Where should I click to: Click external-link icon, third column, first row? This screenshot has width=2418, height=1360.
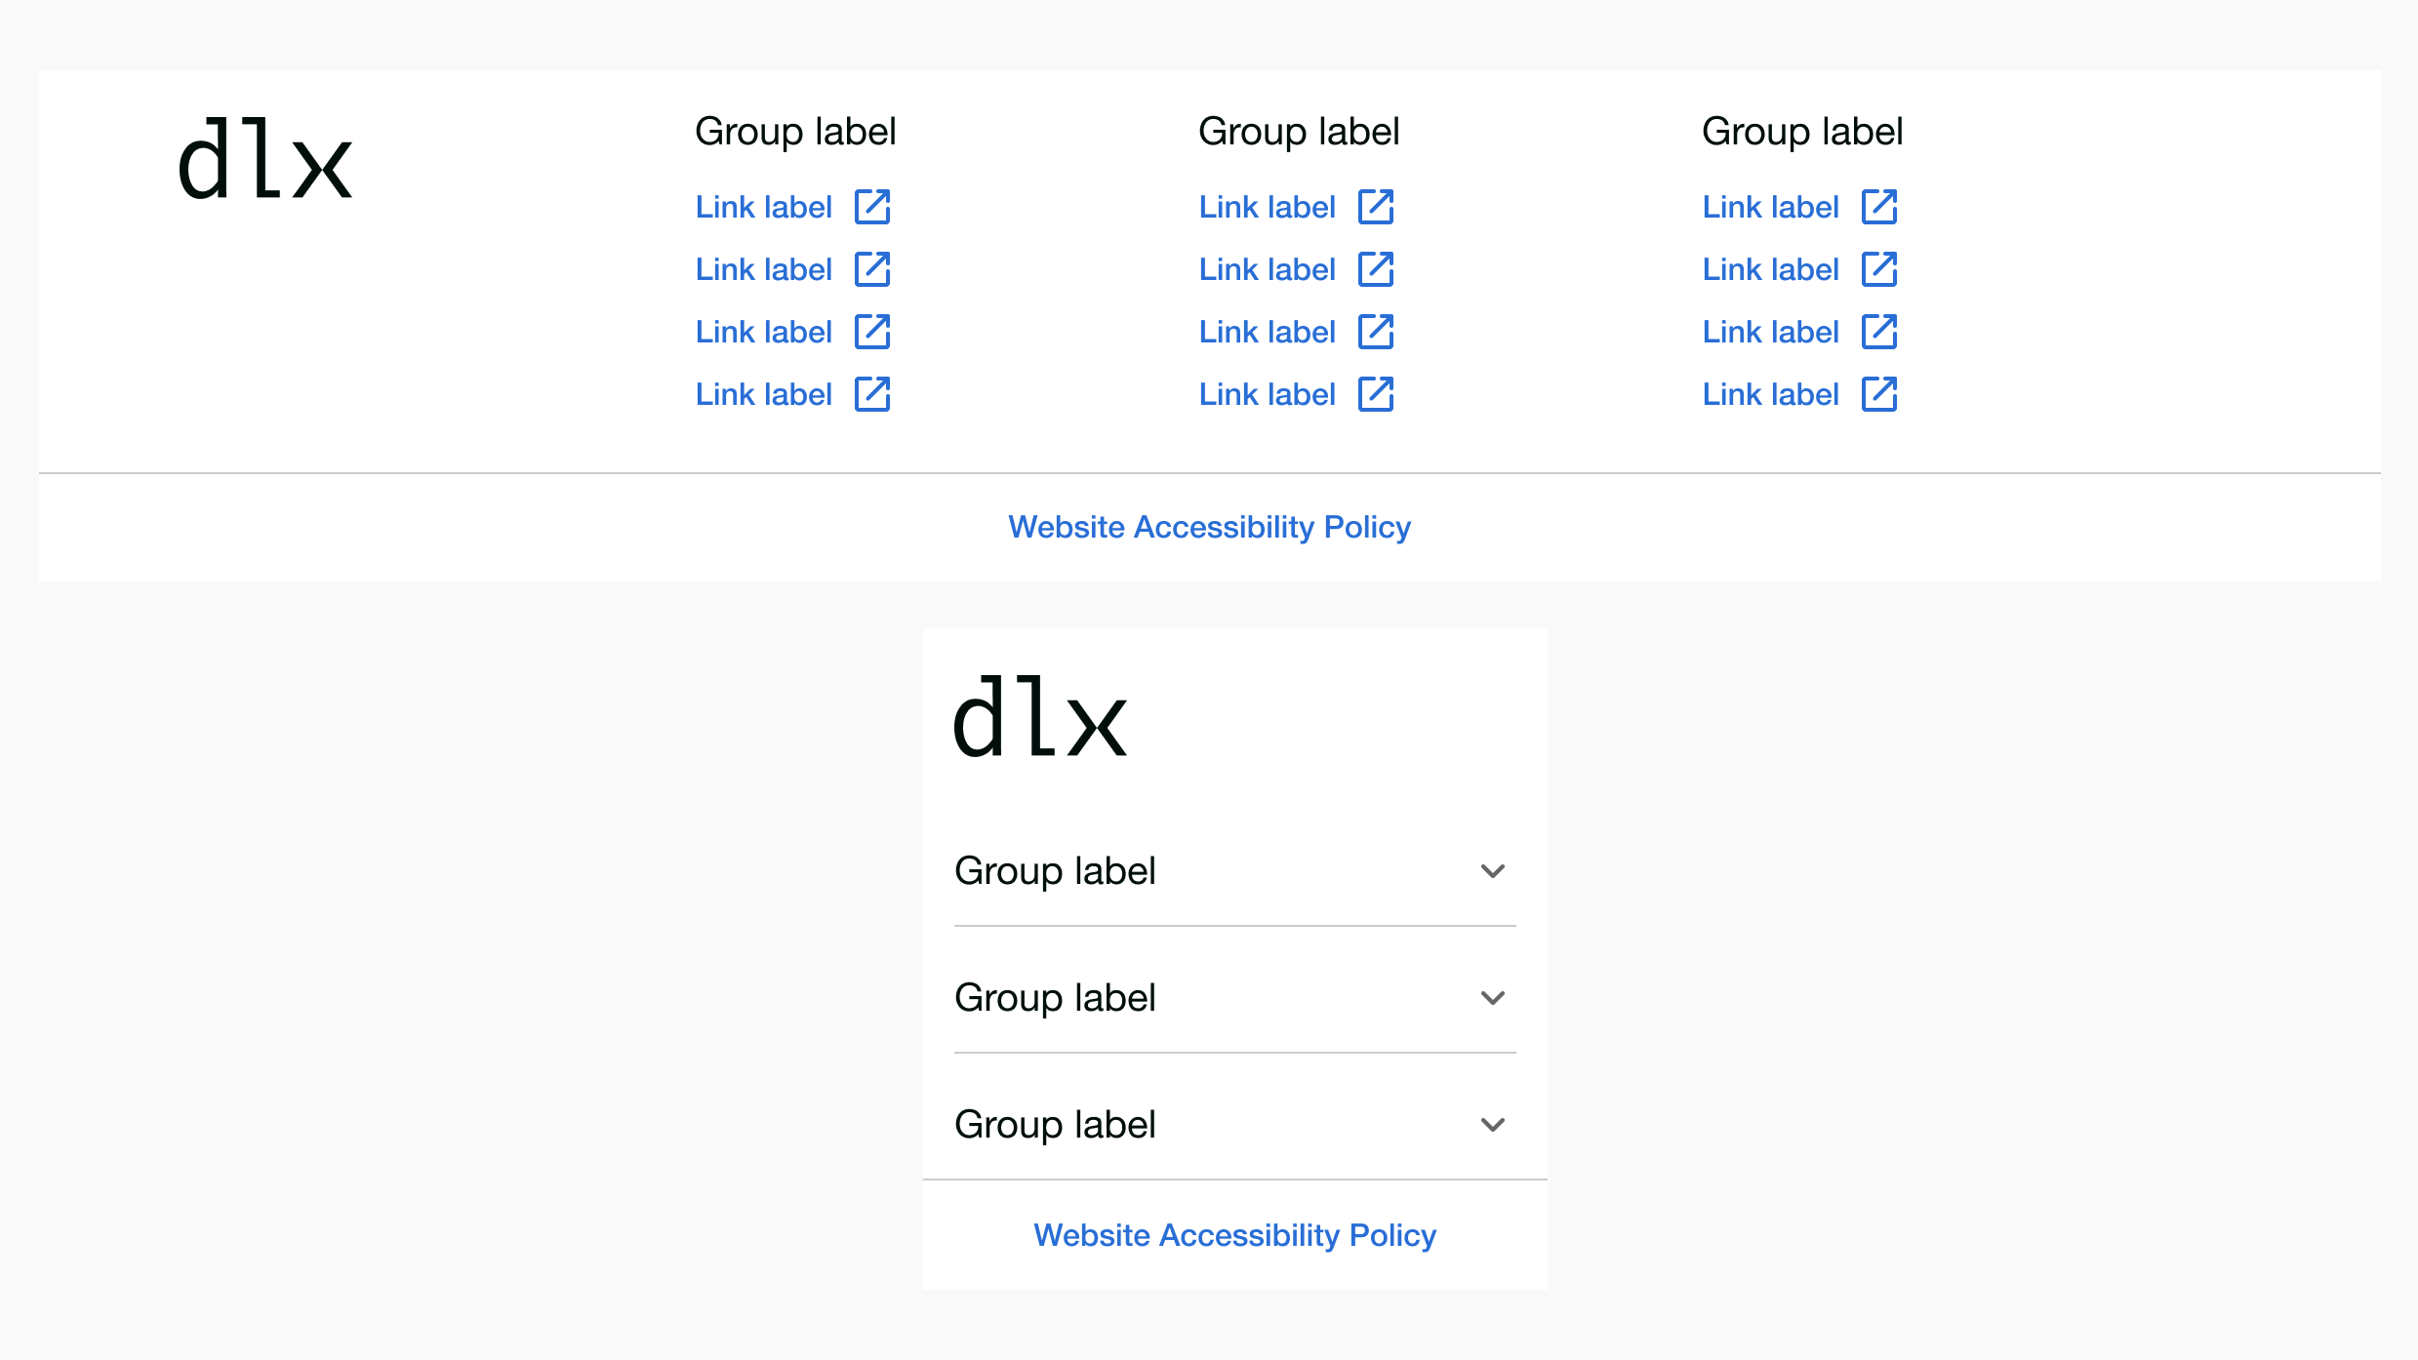pos(1879,207)
